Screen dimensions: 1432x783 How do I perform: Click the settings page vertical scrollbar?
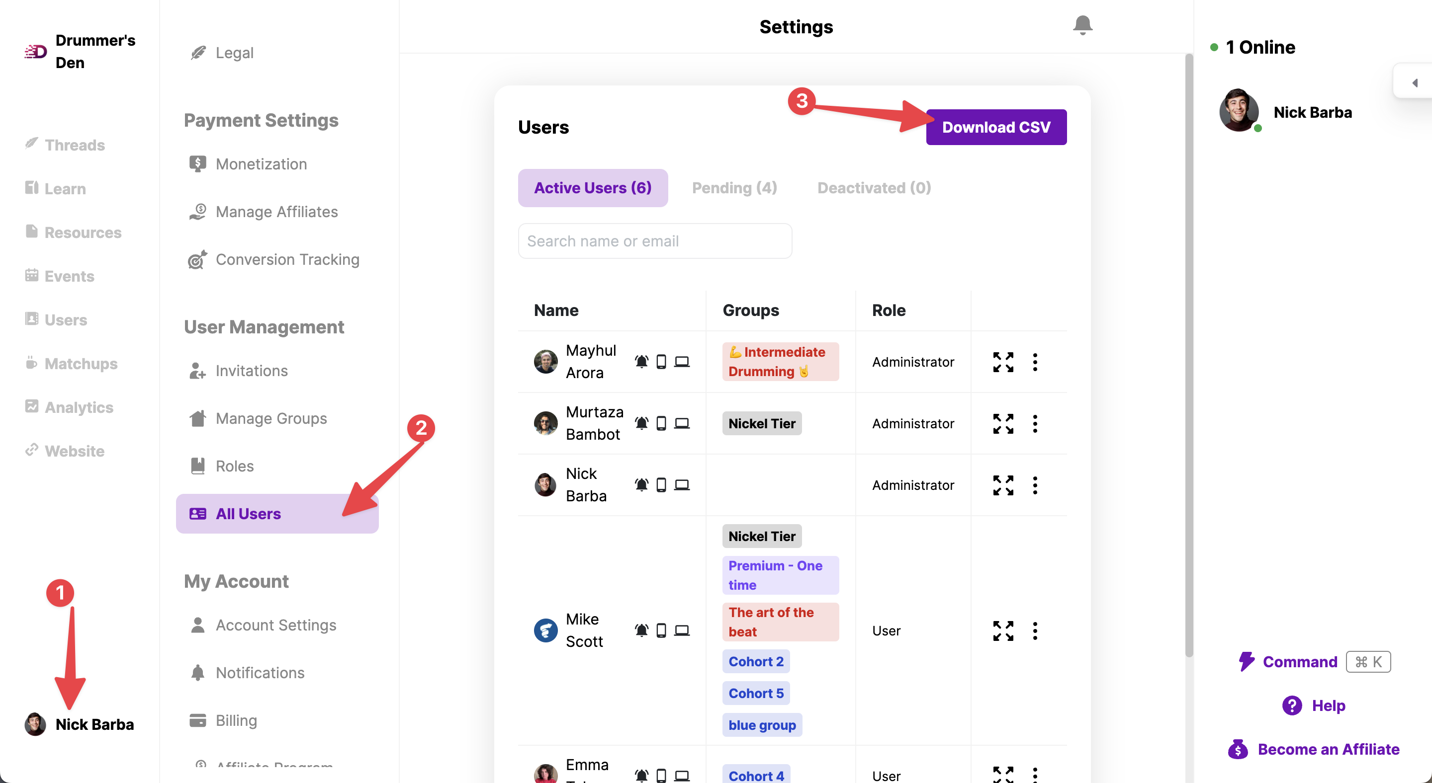(x=1188, y=355)
